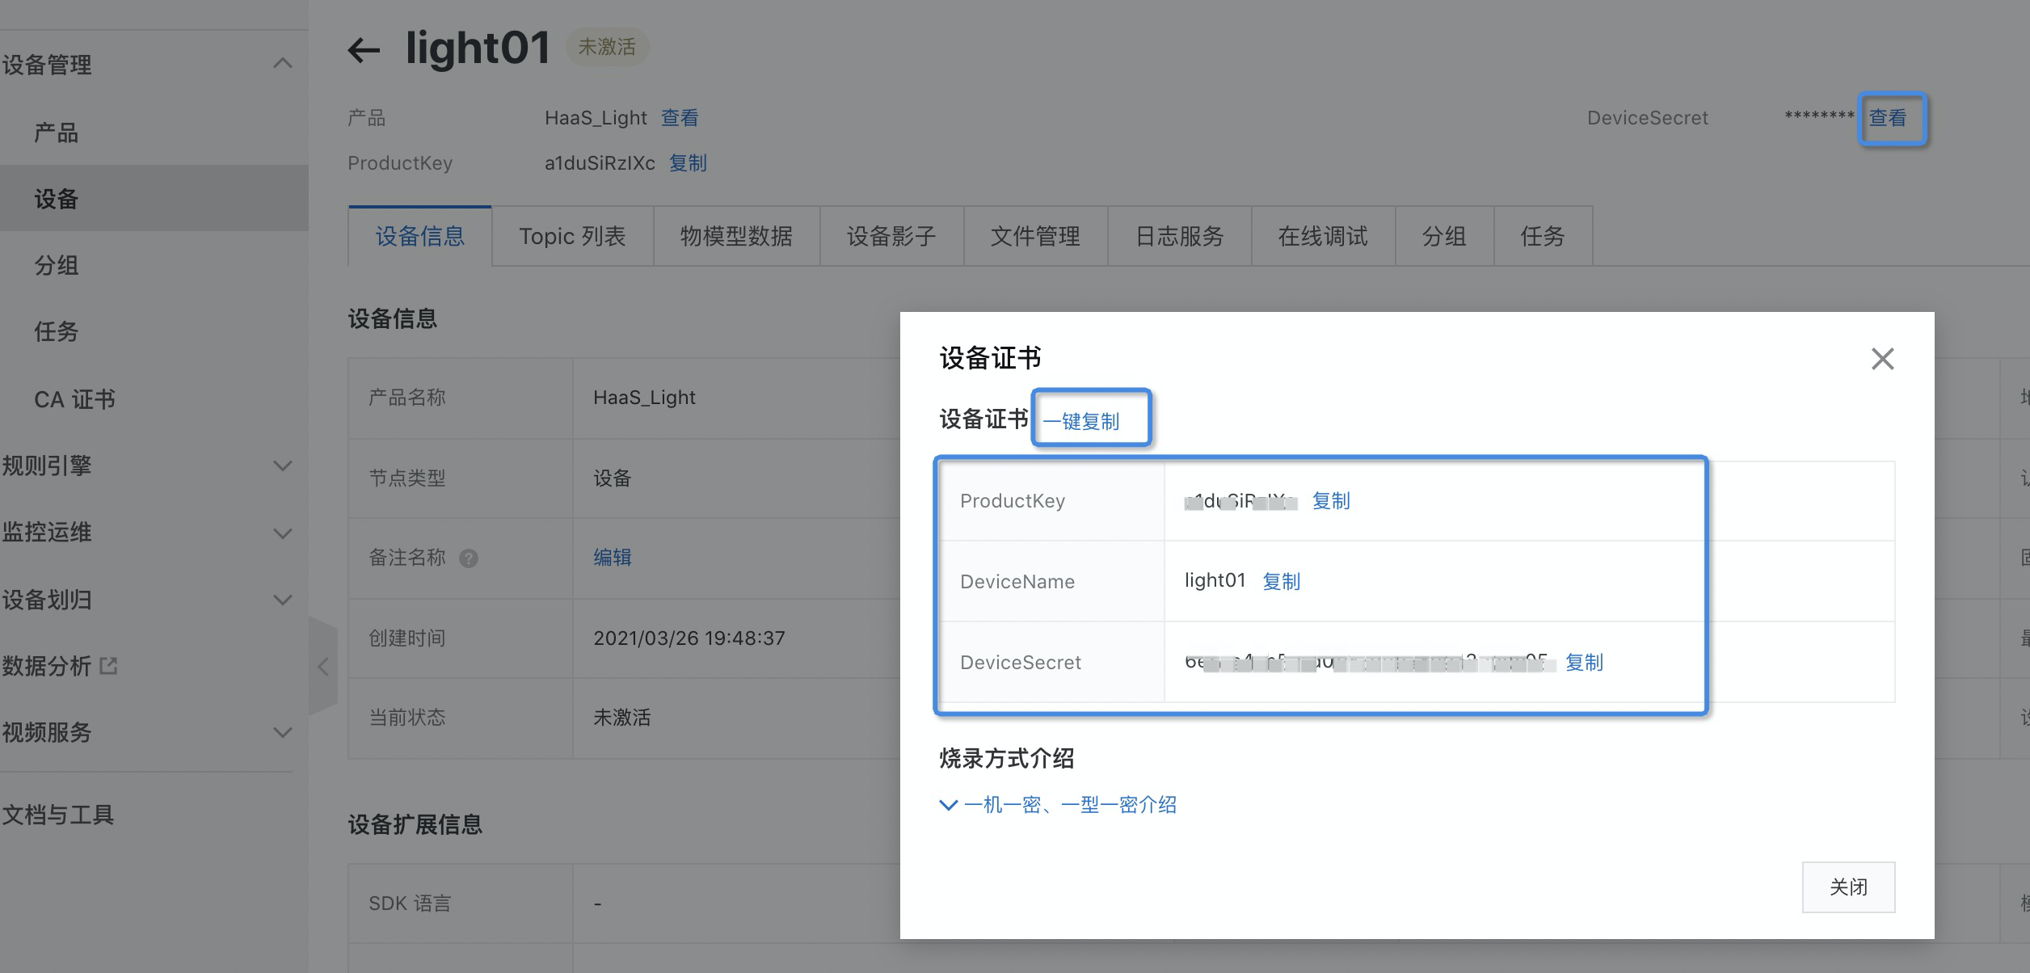Open 产品 in the sidebar
The image size is (2030, 973).
click(57, 133)
